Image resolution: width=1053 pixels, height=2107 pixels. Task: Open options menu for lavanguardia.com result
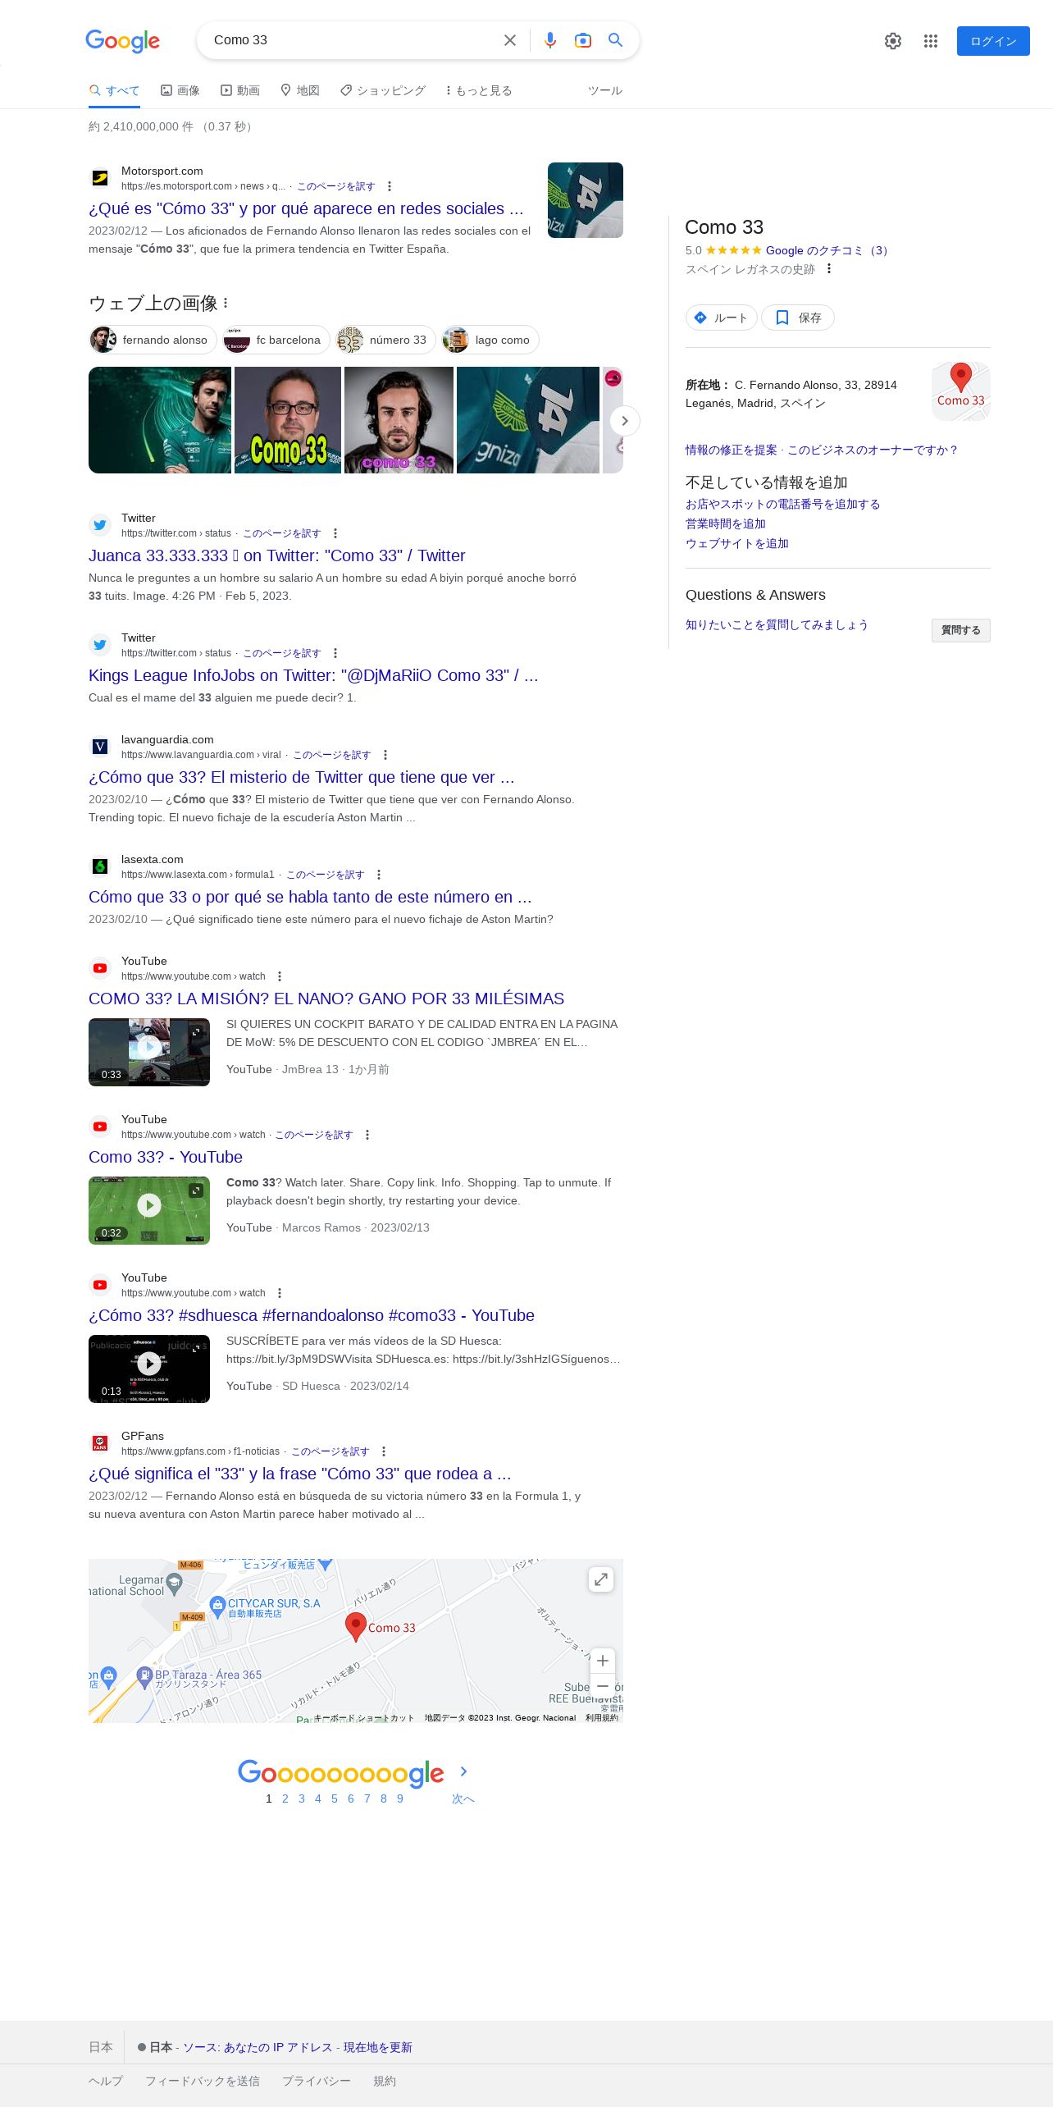tap(385, 755)
